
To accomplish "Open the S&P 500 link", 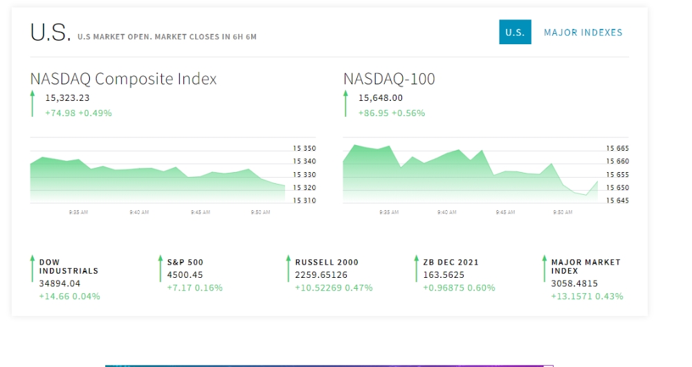I will pos(185,262).
